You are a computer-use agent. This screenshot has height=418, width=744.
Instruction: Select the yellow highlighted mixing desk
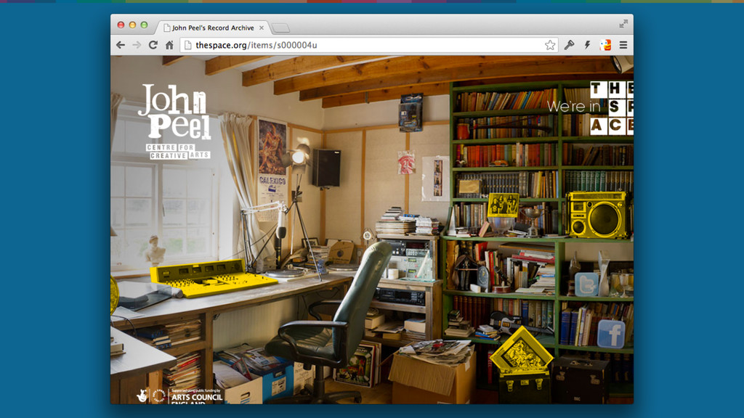[213, 278]
